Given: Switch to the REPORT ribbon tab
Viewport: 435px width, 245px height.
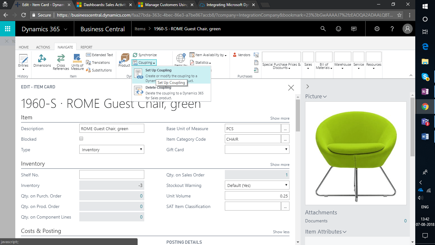Looking at the screenshot, I should pos(86,47).
